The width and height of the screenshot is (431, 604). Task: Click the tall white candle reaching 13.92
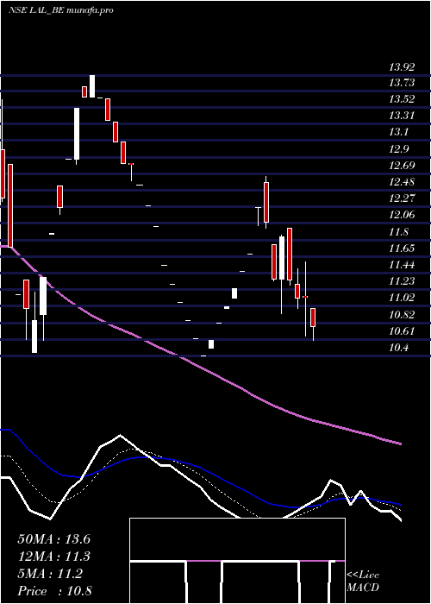pos(92,86)
